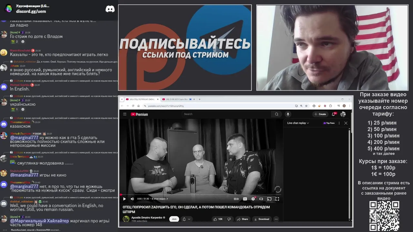413x232 pixels.
Task: Enter fullscreen mode on the video
Action: (277, 199)
